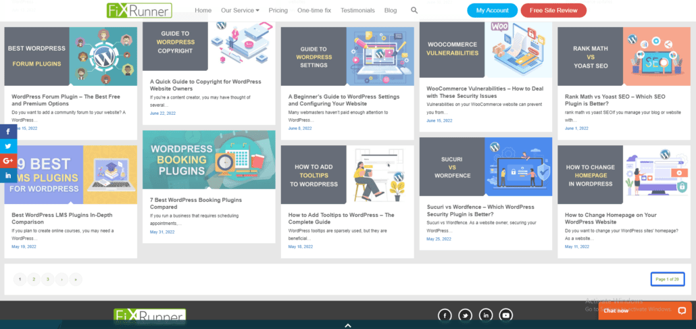The image size is (696, 329).
Task: Open the Testimonials menu item
Action: point(357,10)
